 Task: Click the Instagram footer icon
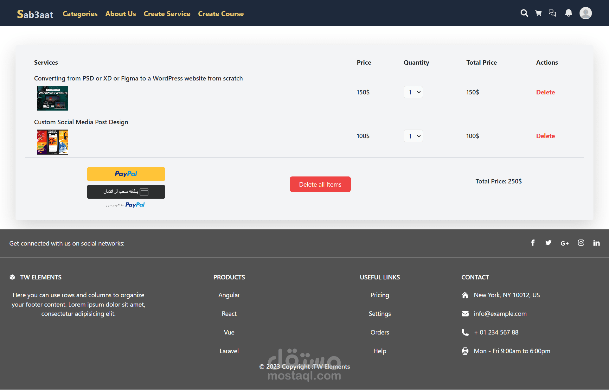(581, 243)
